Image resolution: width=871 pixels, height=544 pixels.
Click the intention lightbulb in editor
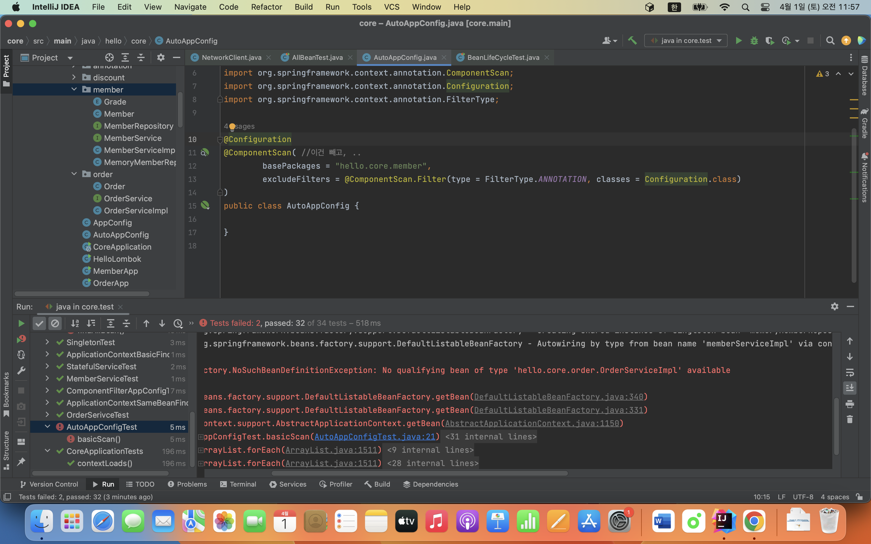[x=232, y=126]
